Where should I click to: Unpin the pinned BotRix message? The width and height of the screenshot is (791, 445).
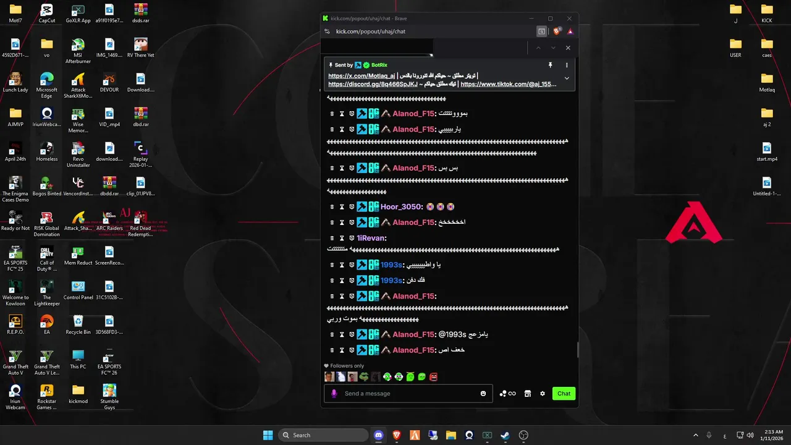click(550, 65)
